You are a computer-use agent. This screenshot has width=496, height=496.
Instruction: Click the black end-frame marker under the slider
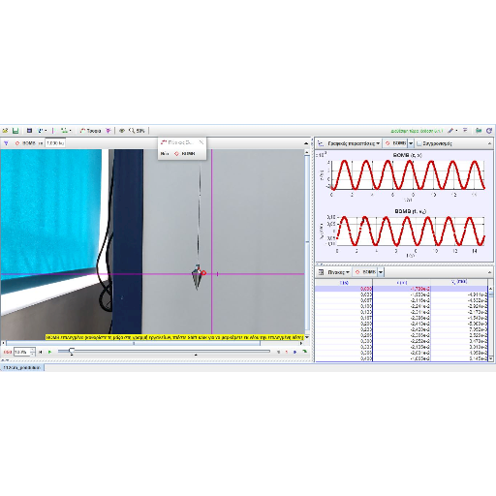point(196,355)
